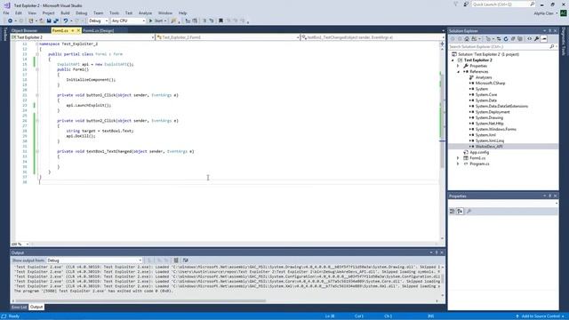The width and height of the screenshot is (569, 320).
Task: Select App.config in Solution Explorer
Action: (x=479, y=152)
